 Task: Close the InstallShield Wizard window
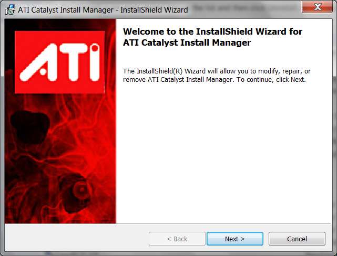tap(318, 7)
